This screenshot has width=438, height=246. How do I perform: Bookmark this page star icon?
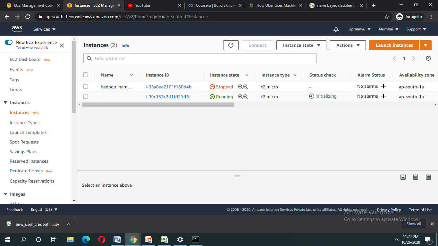[387, 17]
